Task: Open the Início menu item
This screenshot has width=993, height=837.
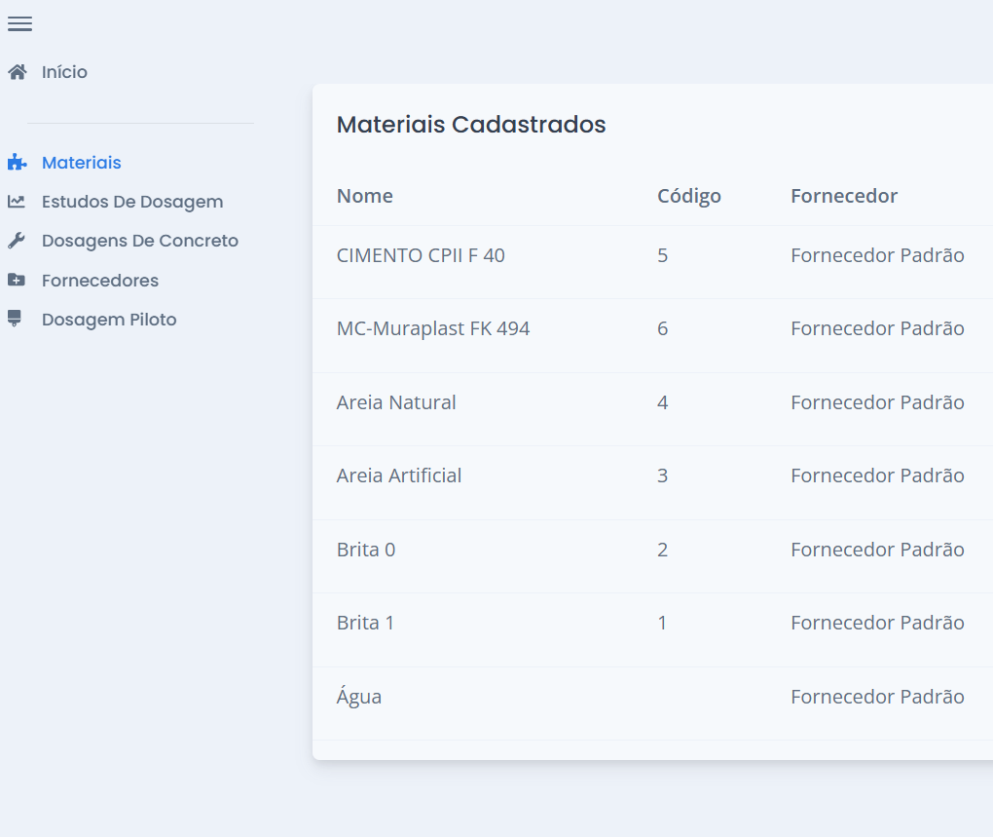Action: point(64,72)
